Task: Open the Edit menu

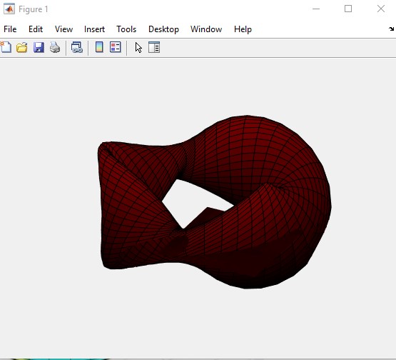Action: coord(36,29)
